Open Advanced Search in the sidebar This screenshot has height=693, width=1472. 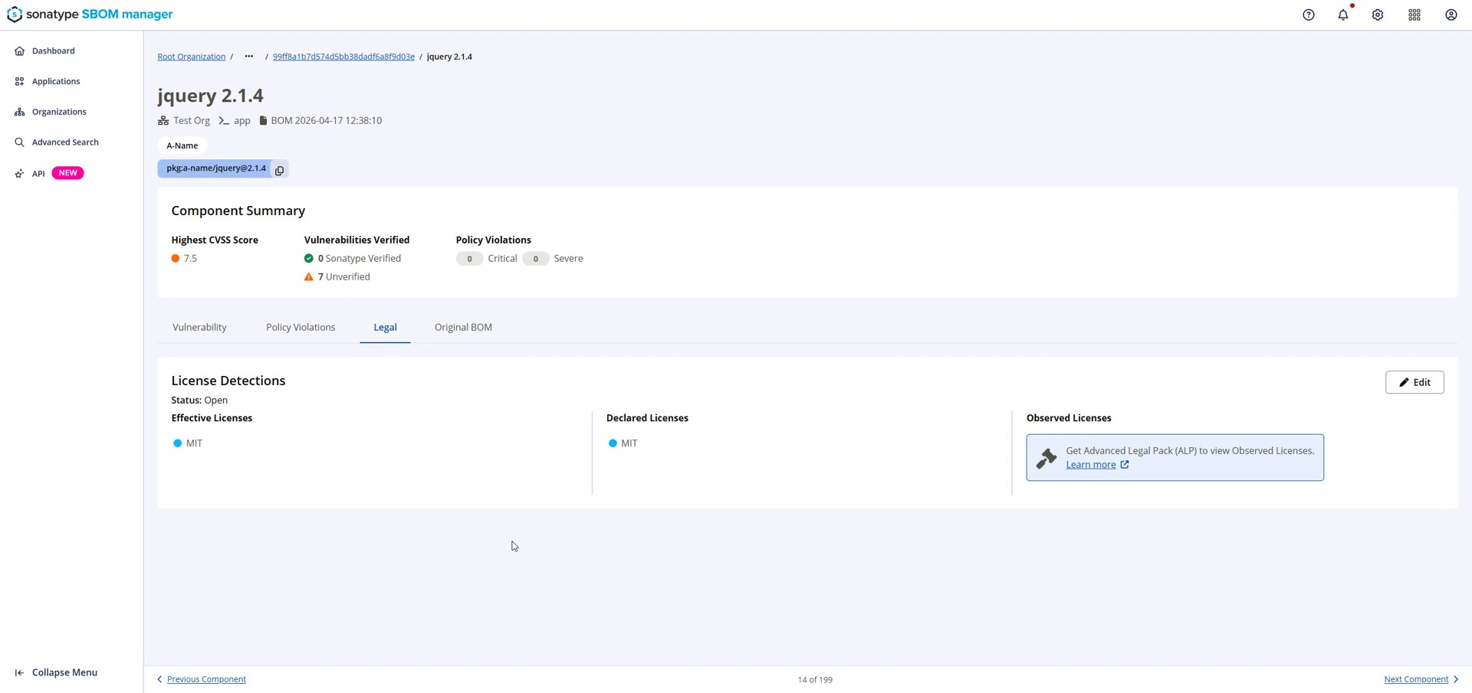(x=65, y=142)
